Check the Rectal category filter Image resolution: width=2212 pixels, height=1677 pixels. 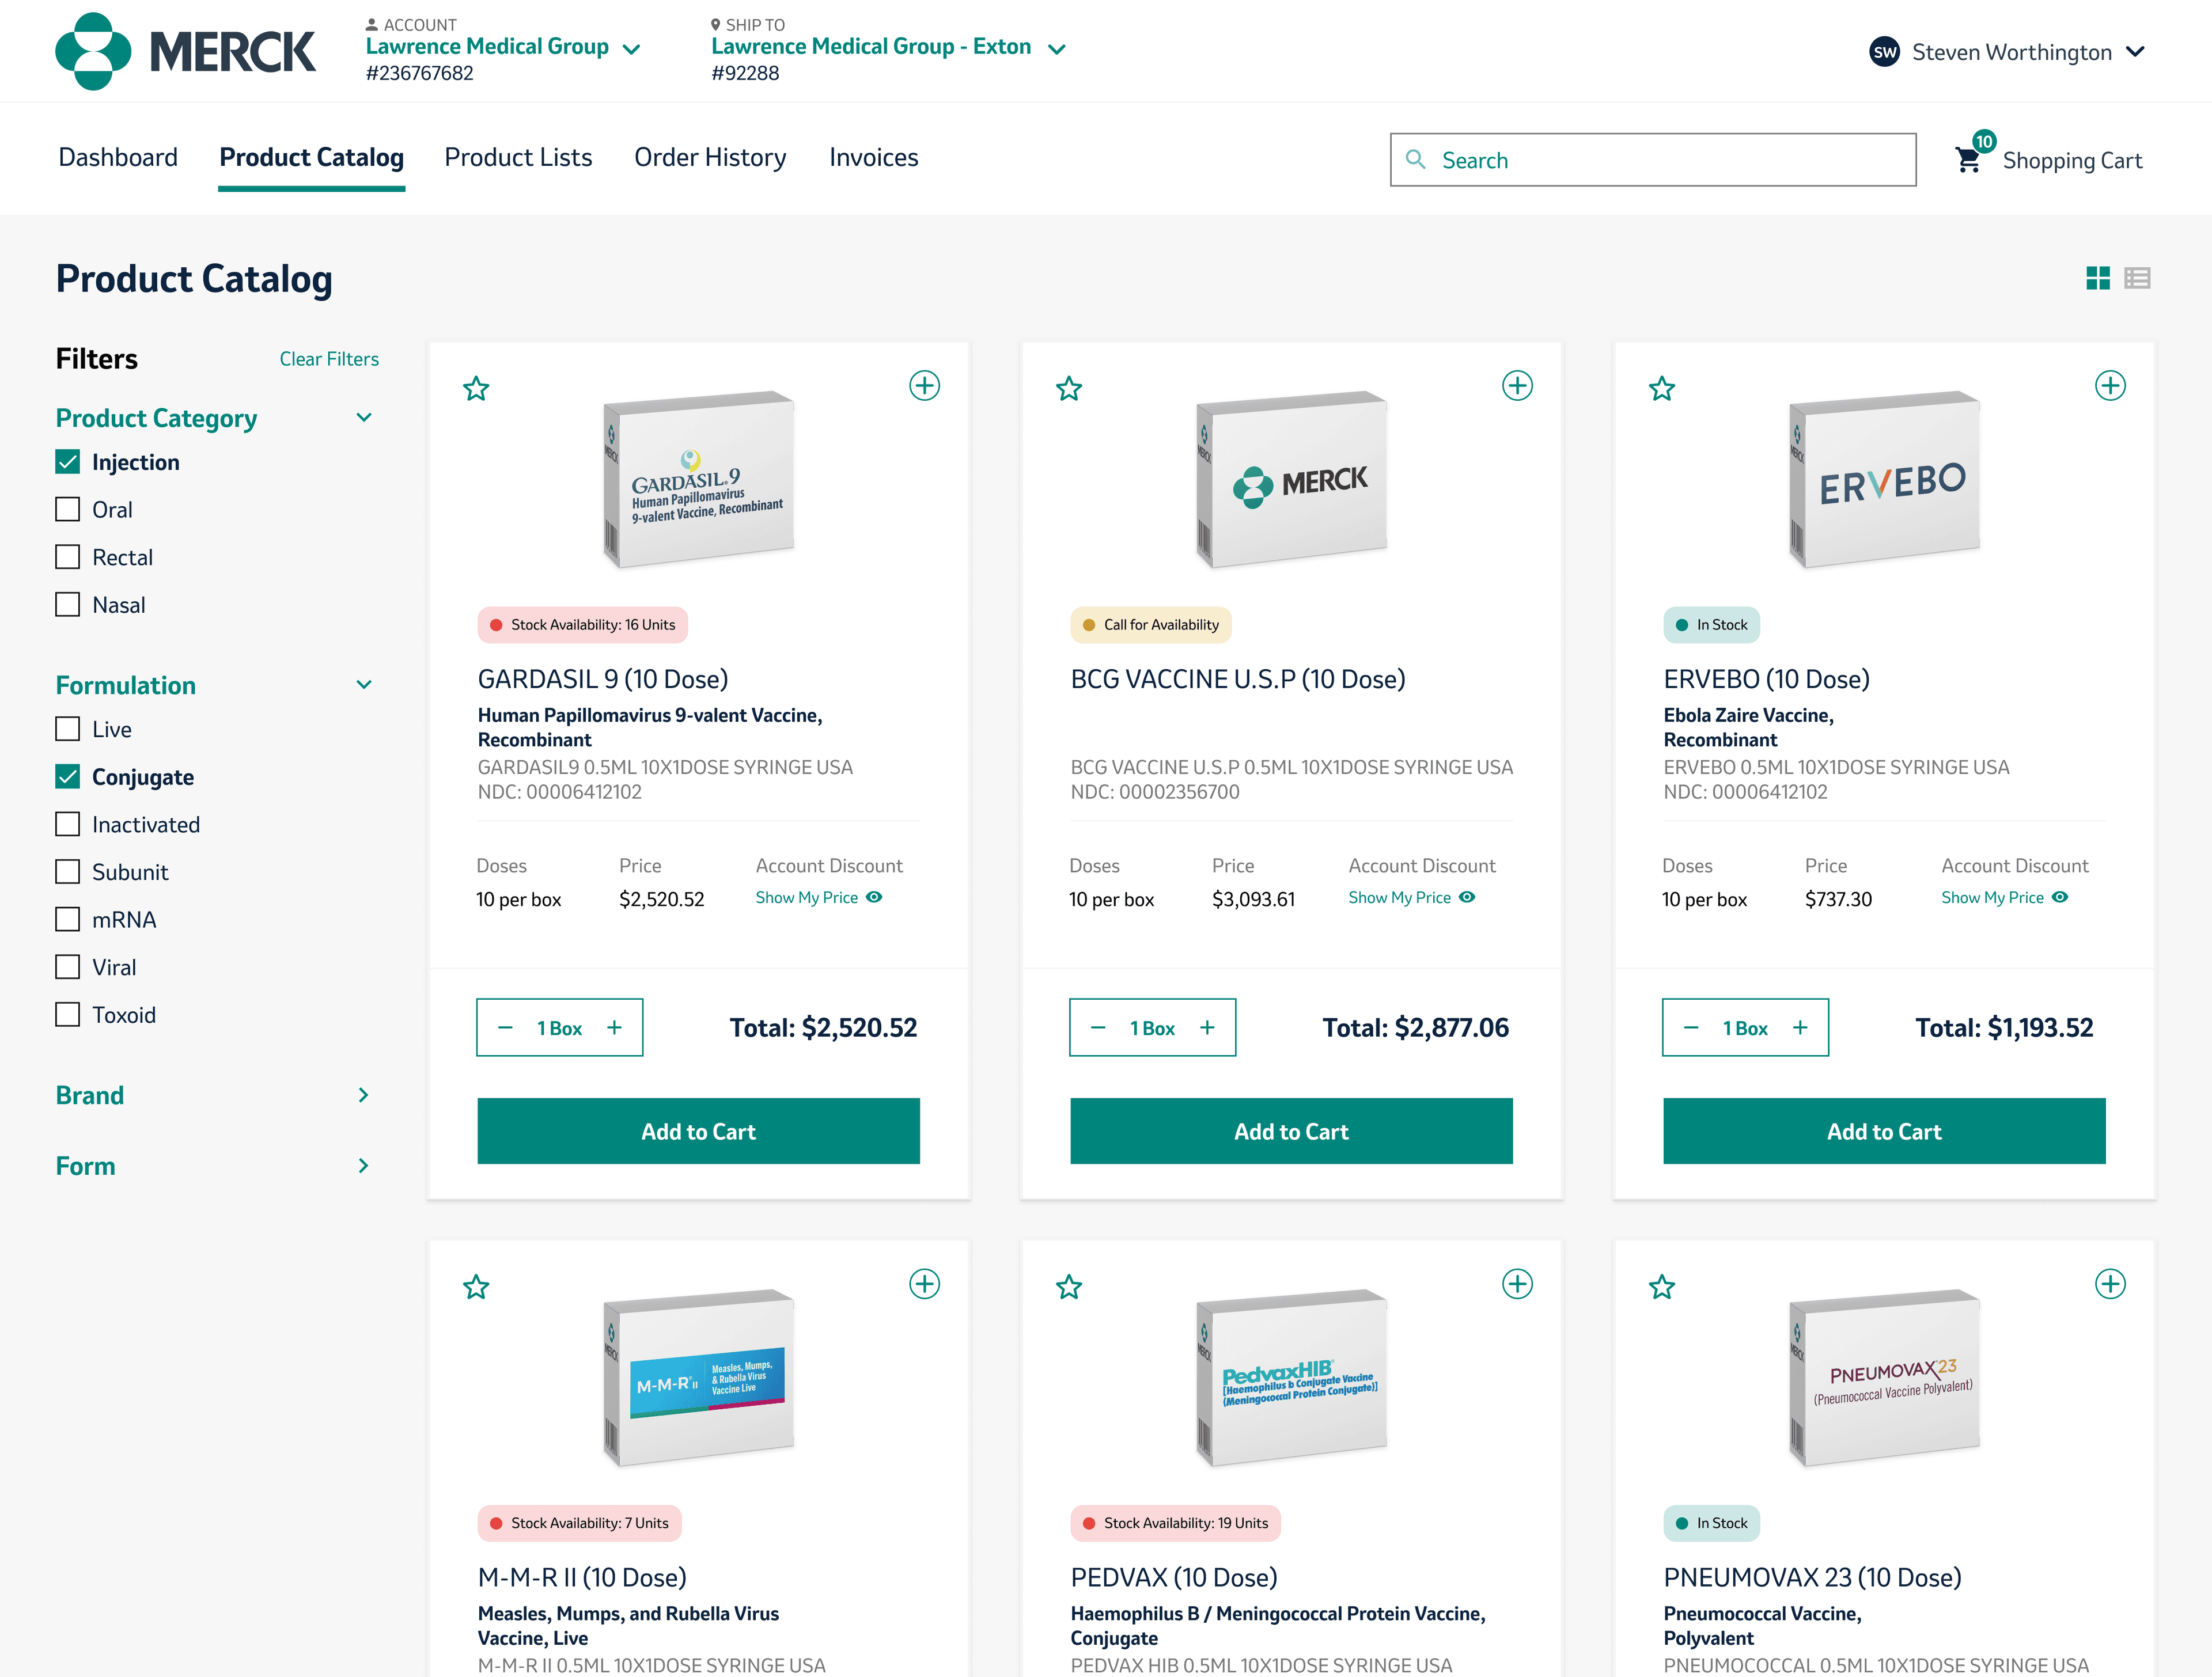point(67,557)
